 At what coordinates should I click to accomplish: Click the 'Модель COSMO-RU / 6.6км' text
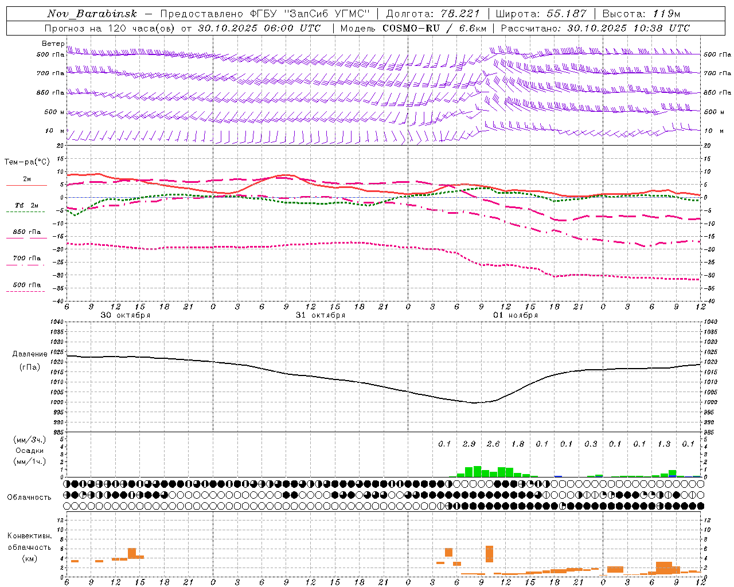tap(413, 28)
